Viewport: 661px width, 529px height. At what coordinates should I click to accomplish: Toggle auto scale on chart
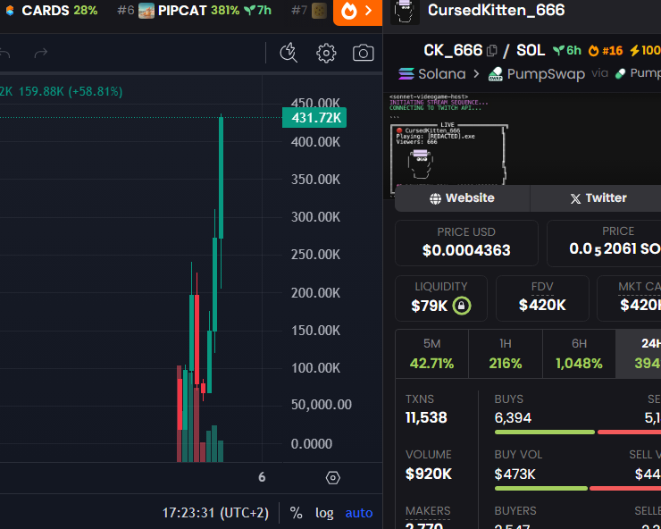pyautogui.click(x=359, y=513)
